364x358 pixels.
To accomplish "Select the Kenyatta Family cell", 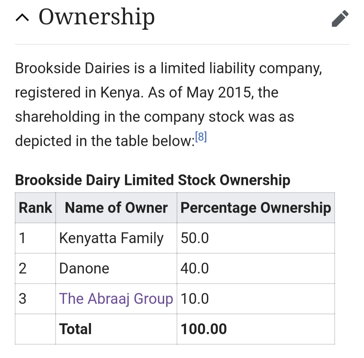I will pyautogui.click(x=111, y=238).
